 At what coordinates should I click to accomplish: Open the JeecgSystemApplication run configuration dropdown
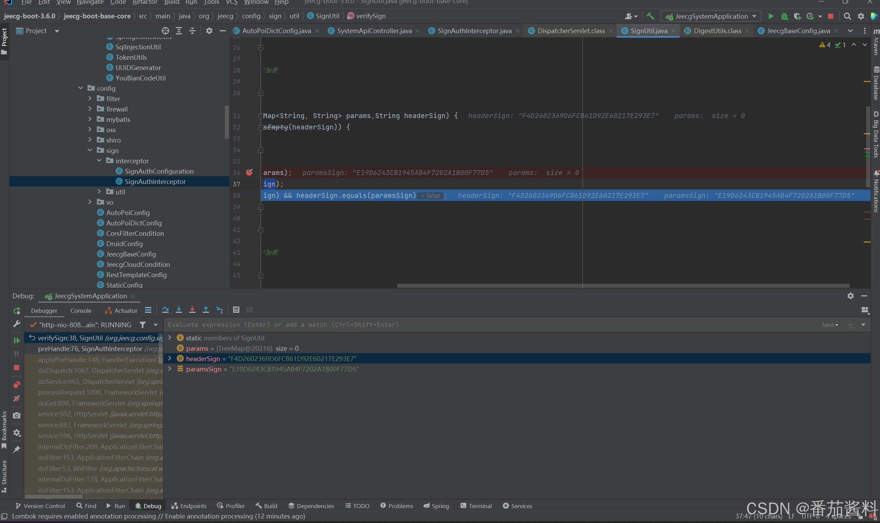pos(711,16)
